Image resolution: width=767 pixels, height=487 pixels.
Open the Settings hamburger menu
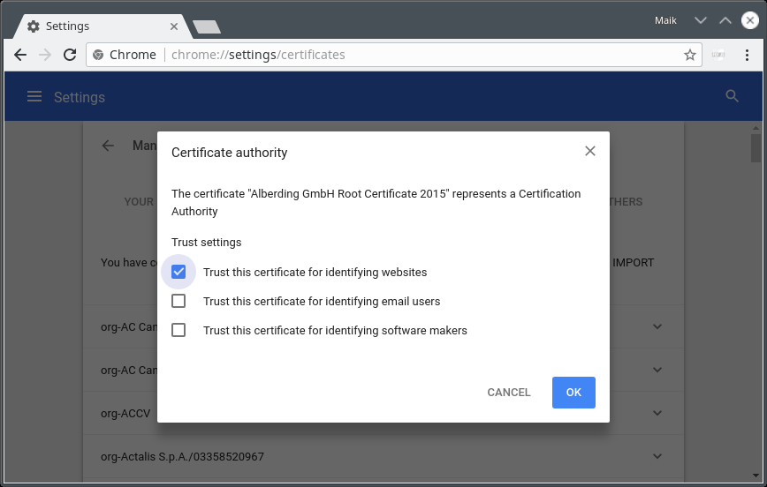point(34,96)
